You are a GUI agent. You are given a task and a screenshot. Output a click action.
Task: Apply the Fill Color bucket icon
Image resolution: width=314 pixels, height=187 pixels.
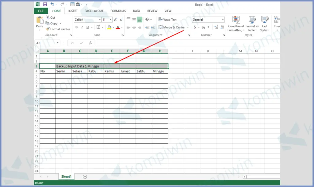(x=109, y=27)
